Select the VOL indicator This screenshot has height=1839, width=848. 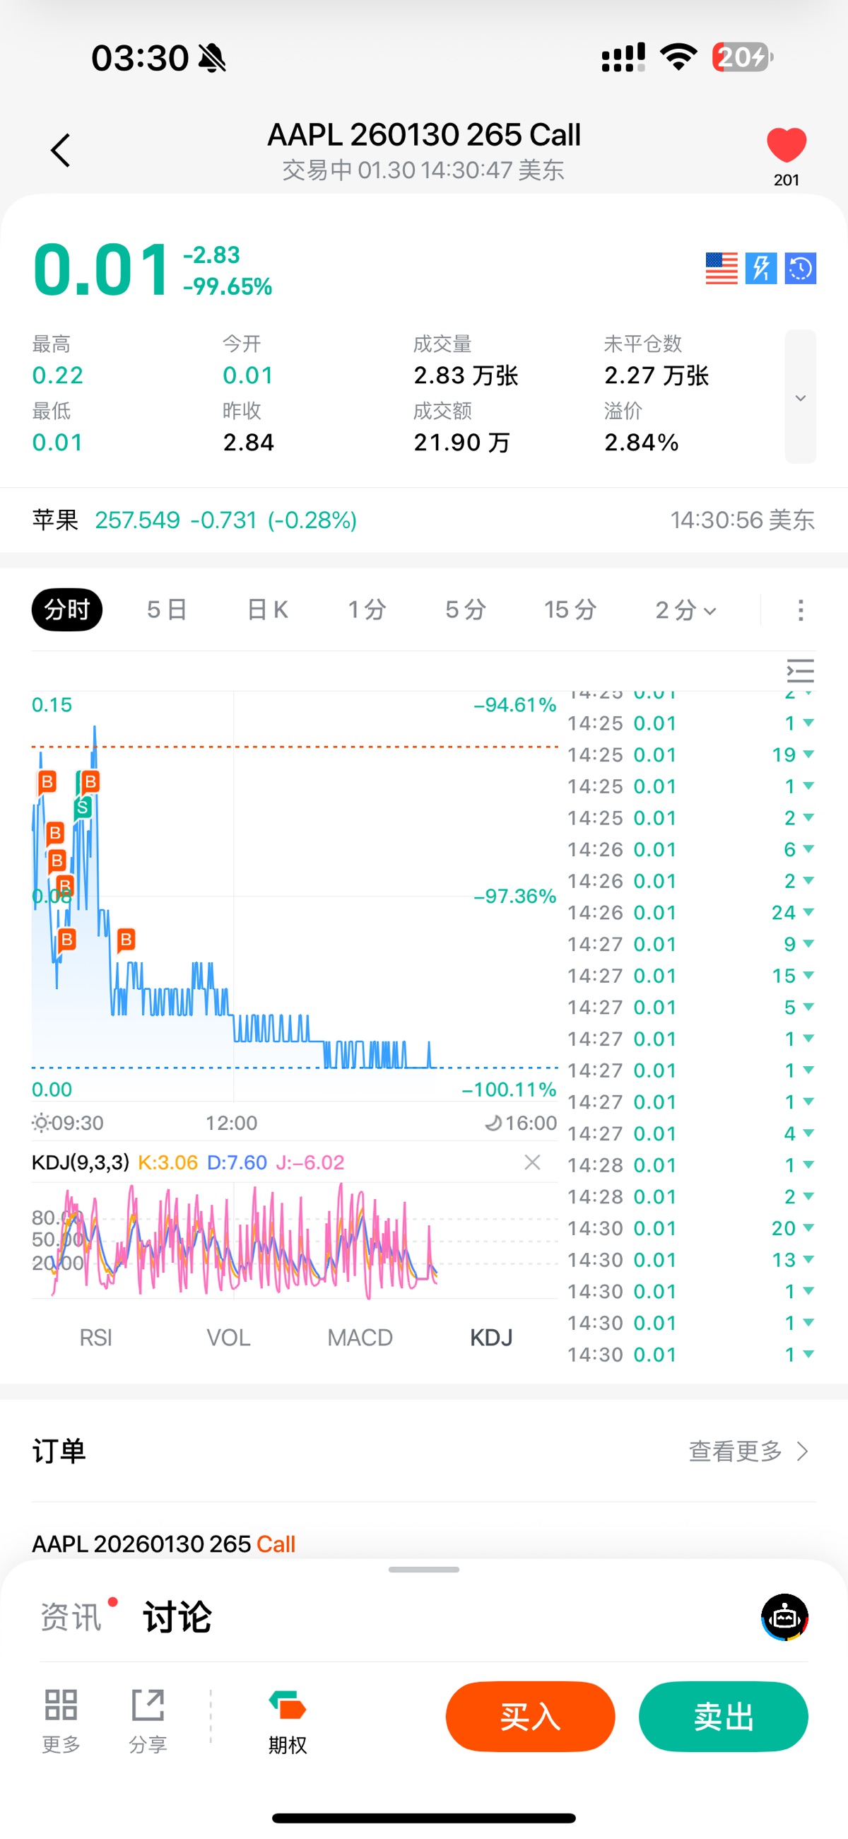(228, 1337)
